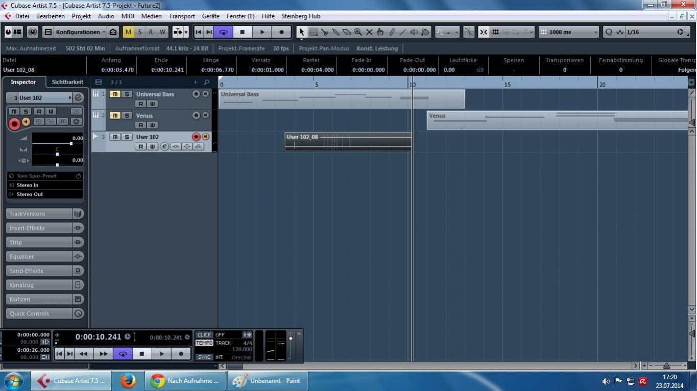Open channel settings e button in Inspector
This screenshot has width=697, height=391.
tap(78, 97)
